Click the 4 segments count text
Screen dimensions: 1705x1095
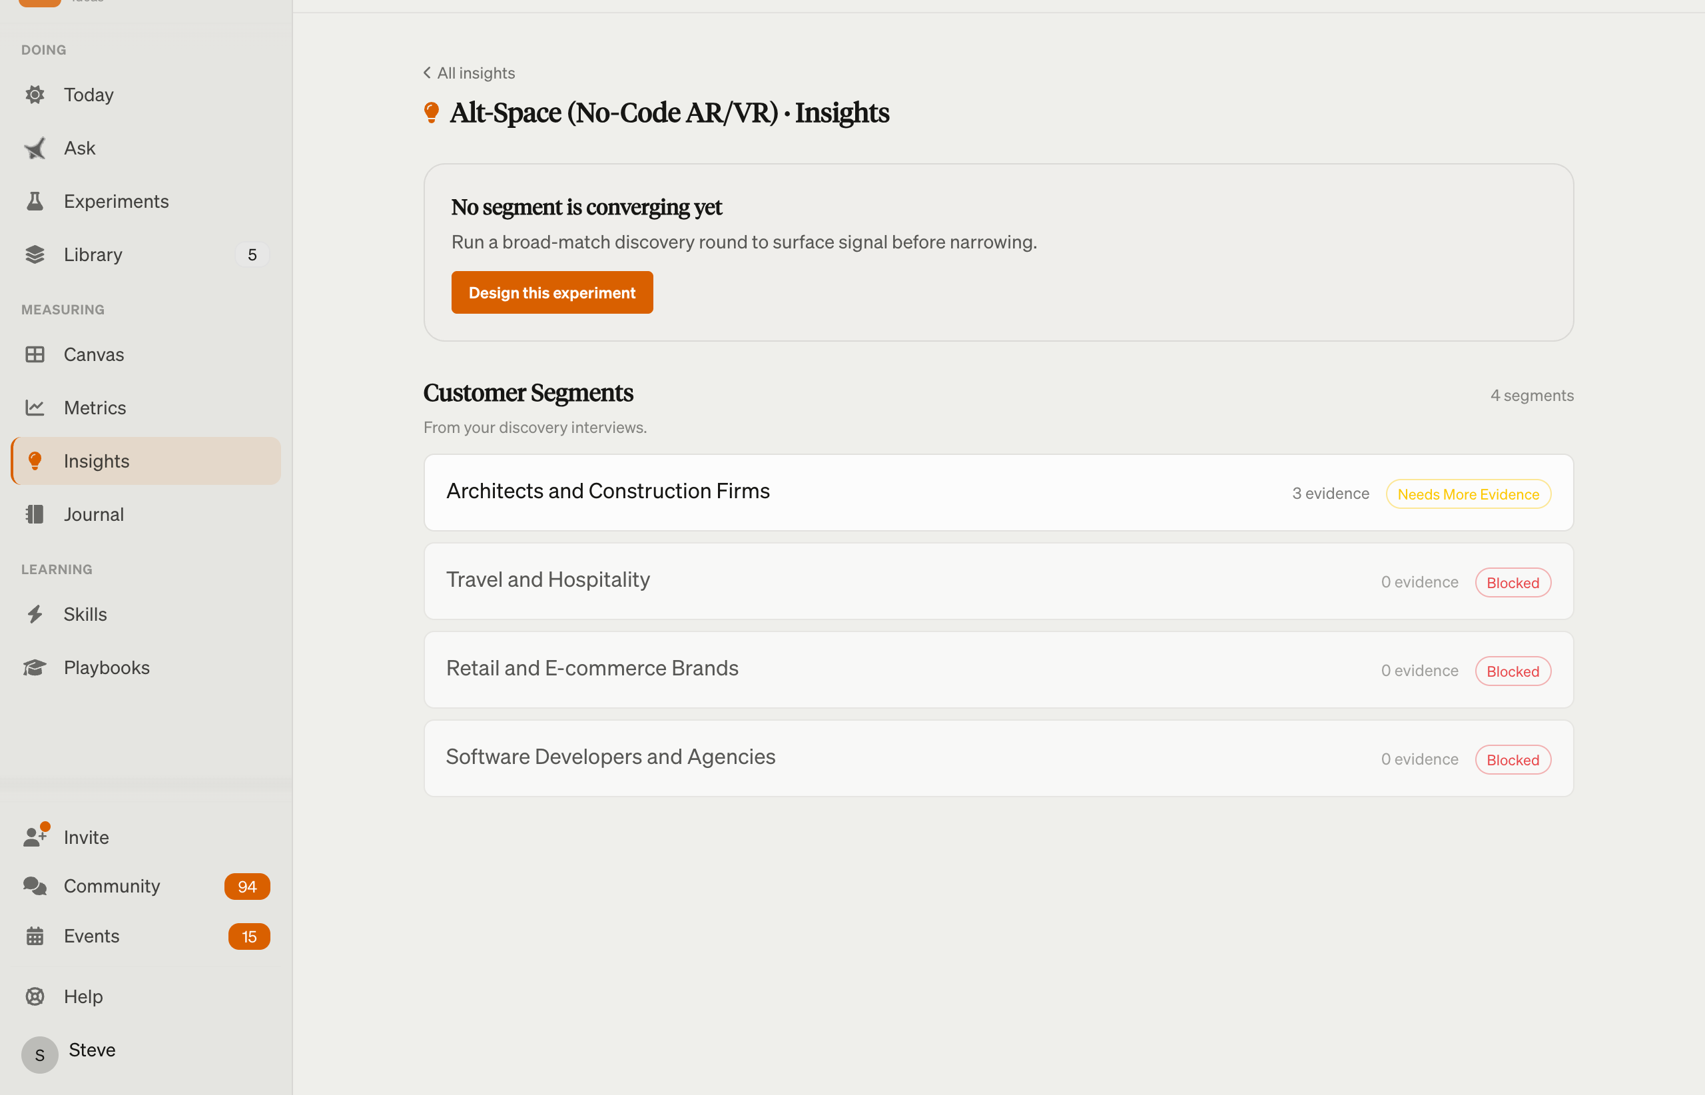tap(1532, 396)
